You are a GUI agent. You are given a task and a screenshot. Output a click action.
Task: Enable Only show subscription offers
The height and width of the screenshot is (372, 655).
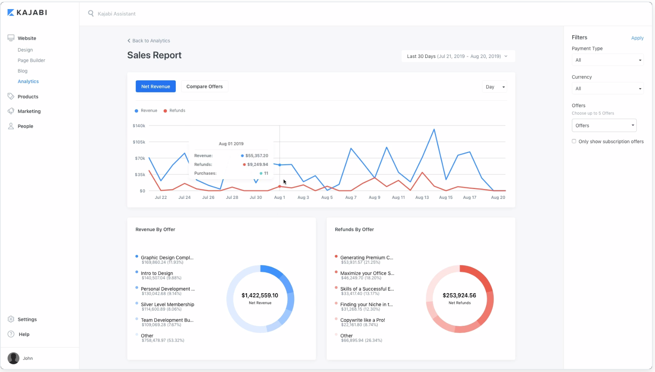(574, 141)
